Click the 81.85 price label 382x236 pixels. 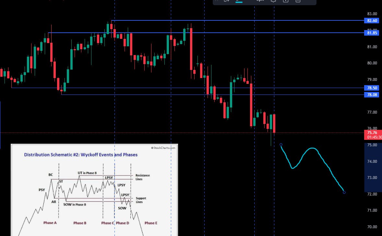[x=372, y=33]
